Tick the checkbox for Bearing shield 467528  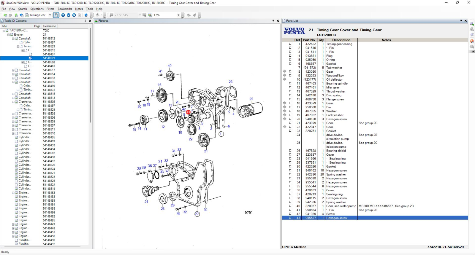click(290, 151)
